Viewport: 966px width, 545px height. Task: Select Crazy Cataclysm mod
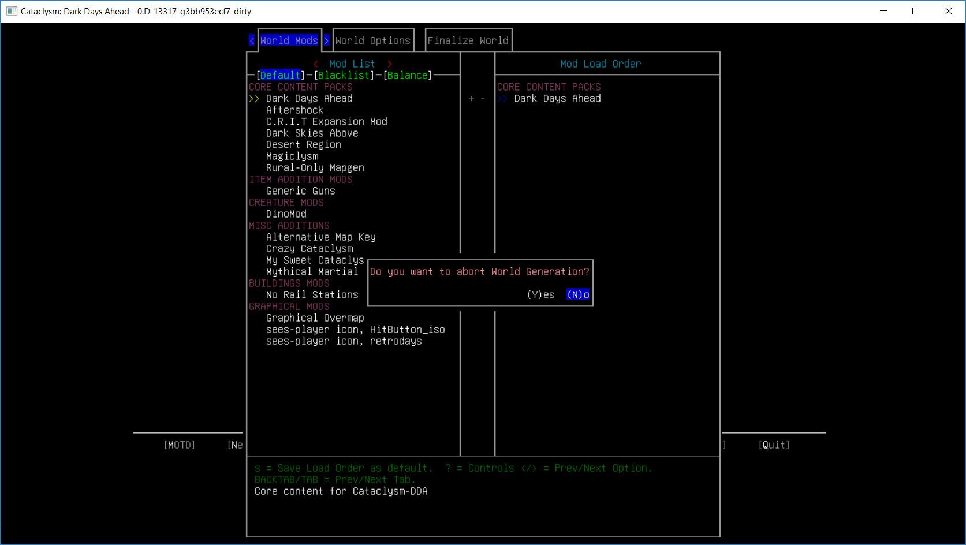[x=309, y=249]
